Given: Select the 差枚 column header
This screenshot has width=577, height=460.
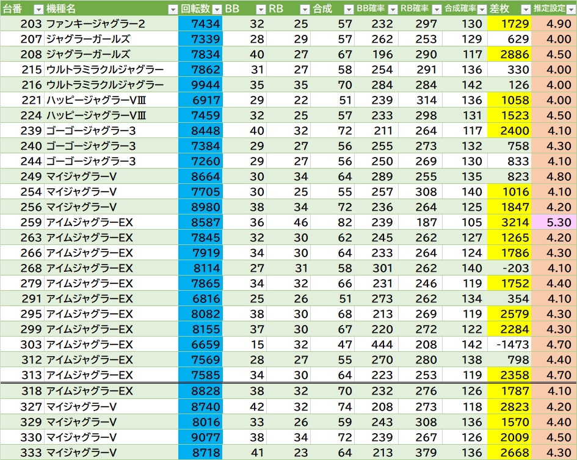Looking at the screenshot, I should [509, 9].
